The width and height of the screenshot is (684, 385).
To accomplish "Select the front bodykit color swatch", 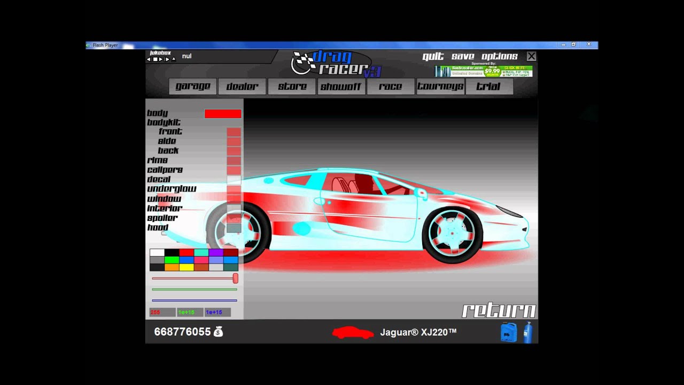I will coord(234,132).
